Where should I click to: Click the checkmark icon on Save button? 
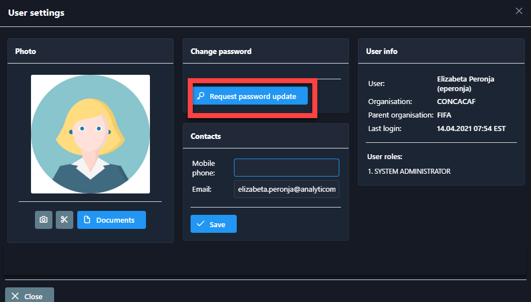click(200, 224)
